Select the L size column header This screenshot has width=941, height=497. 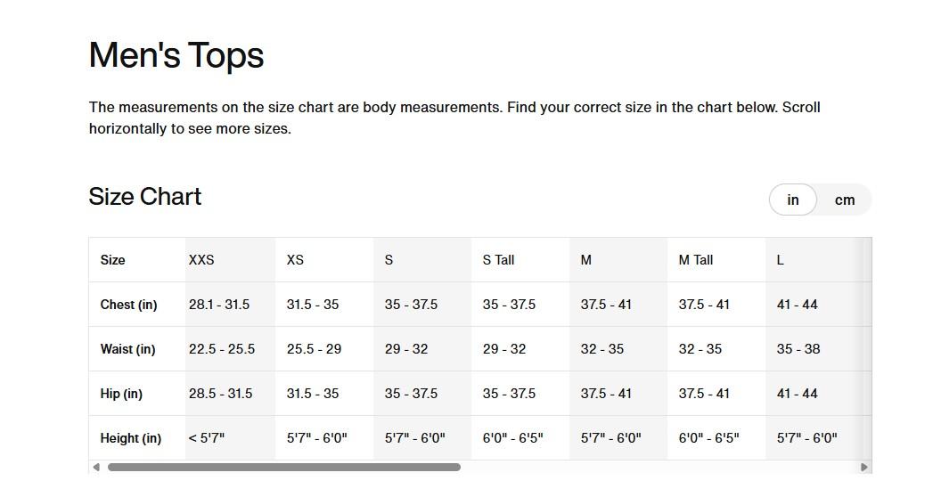point(780,260)
